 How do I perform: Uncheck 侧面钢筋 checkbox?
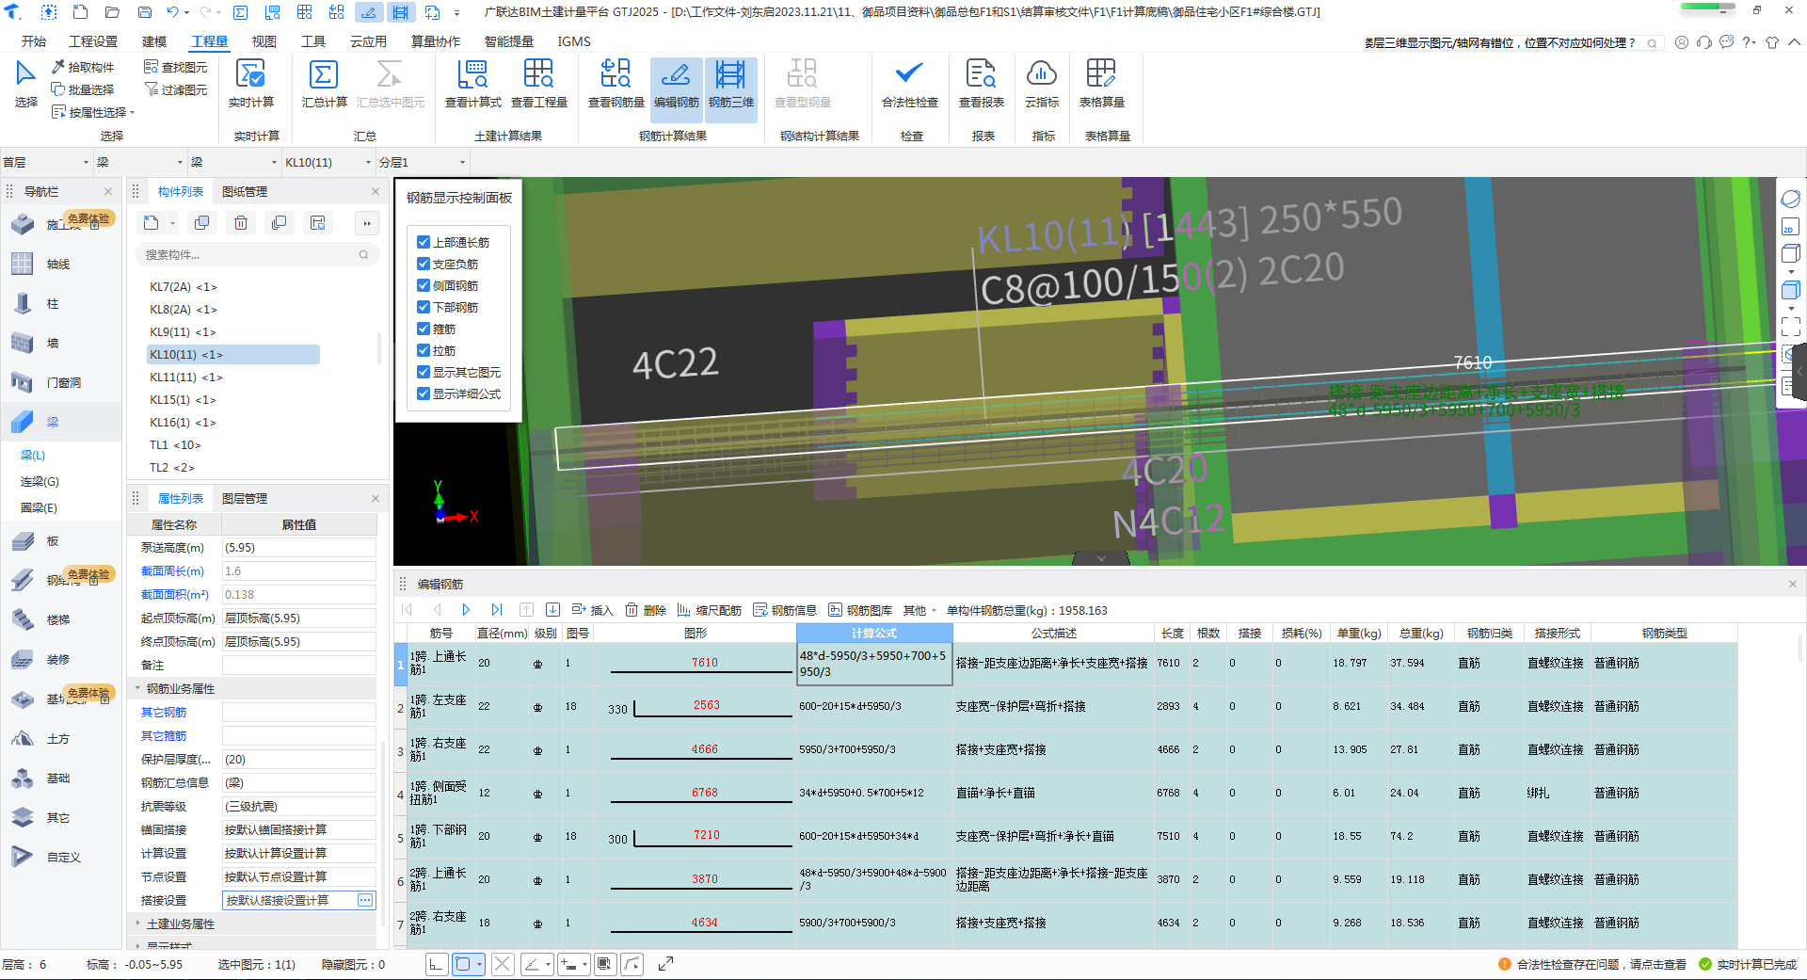[x=424, y=285]
